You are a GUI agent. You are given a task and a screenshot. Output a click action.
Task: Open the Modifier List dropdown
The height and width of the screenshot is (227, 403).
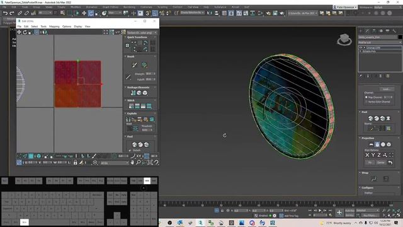380,42
